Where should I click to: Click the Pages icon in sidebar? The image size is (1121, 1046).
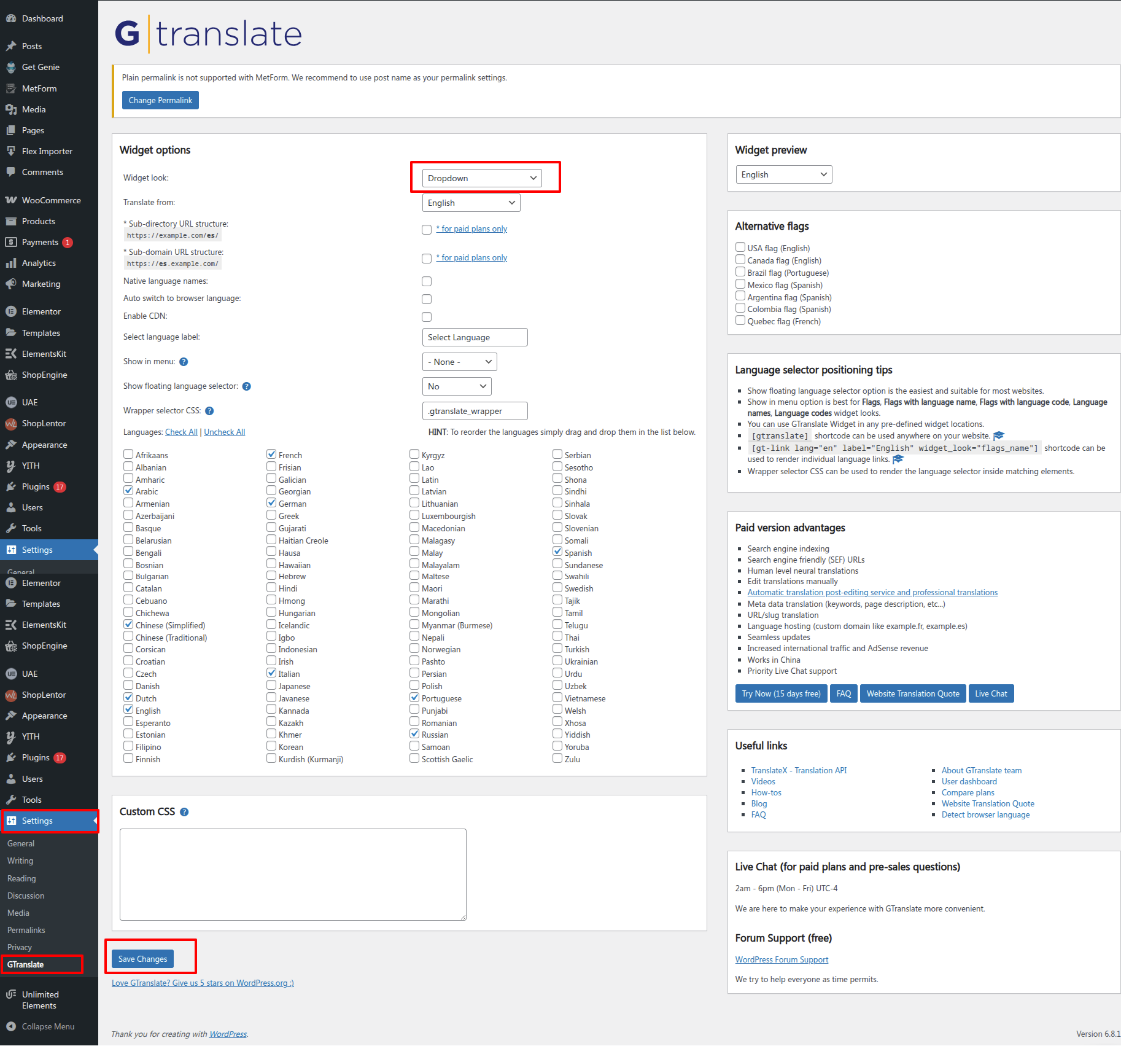click(x=11, y=130)
